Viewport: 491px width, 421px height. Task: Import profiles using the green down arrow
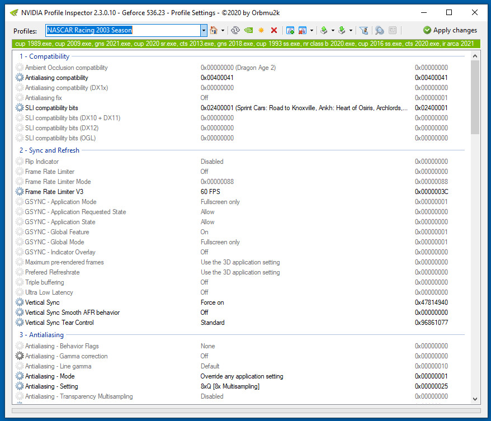342,30
